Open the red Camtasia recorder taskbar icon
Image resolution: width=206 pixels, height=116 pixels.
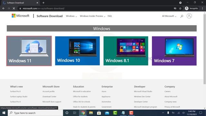pyautogui.click(x=131, y=113)
